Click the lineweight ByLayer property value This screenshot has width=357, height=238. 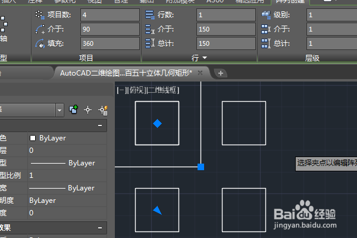click(x=67, y=188)
